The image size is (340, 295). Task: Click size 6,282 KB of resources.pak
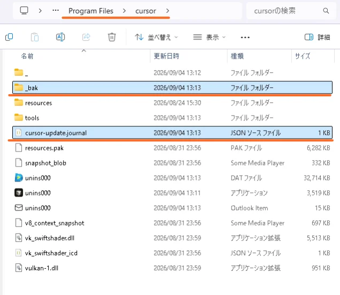(318, 148)
